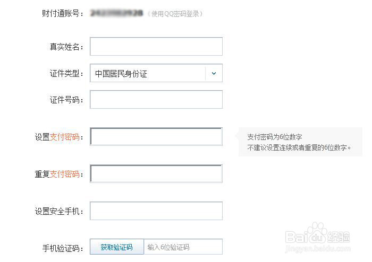Click the 设置支付密码 password box
The image size is (372, 262).
[x=156, y=137]
